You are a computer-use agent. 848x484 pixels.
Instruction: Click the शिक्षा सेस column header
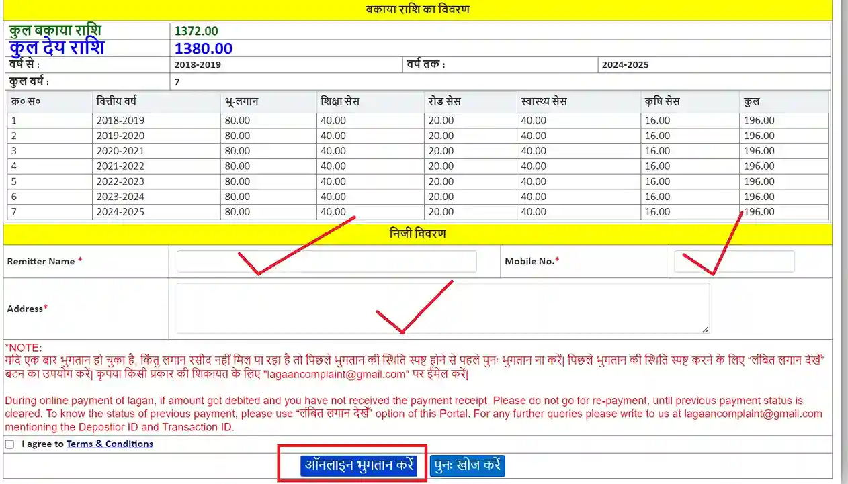[x=340, y=101]
